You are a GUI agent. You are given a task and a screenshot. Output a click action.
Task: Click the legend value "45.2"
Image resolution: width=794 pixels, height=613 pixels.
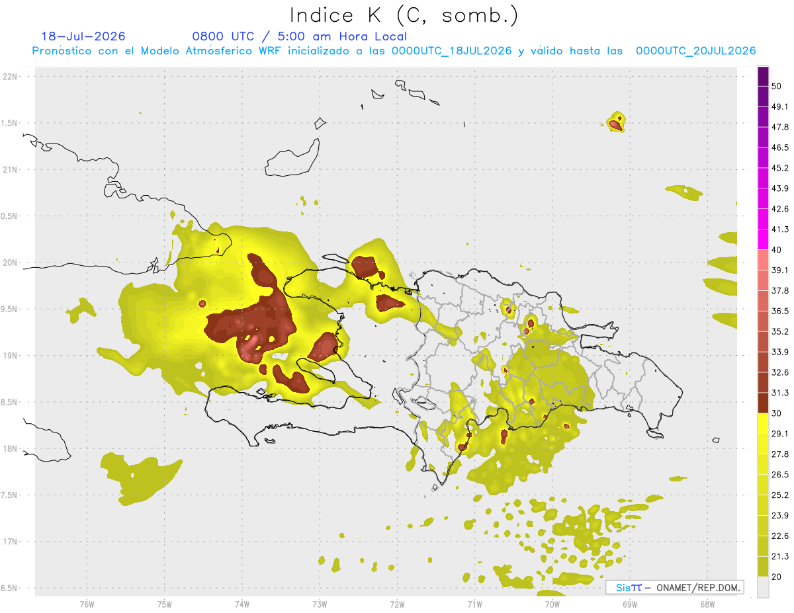point(780,168)
